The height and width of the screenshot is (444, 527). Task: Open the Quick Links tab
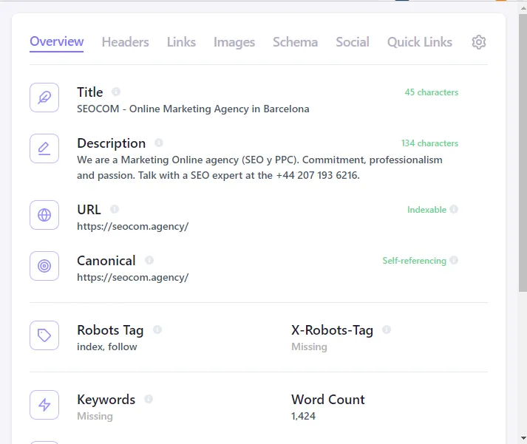419,42
